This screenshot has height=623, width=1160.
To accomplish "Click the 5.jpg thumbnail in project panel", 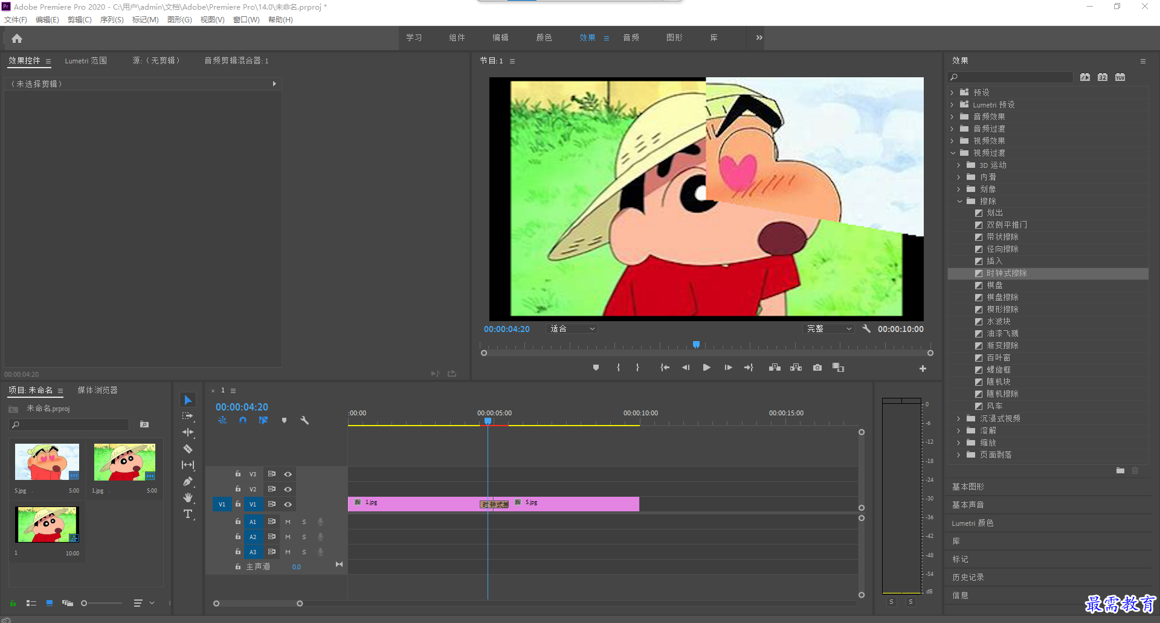I will pos(47,462).
